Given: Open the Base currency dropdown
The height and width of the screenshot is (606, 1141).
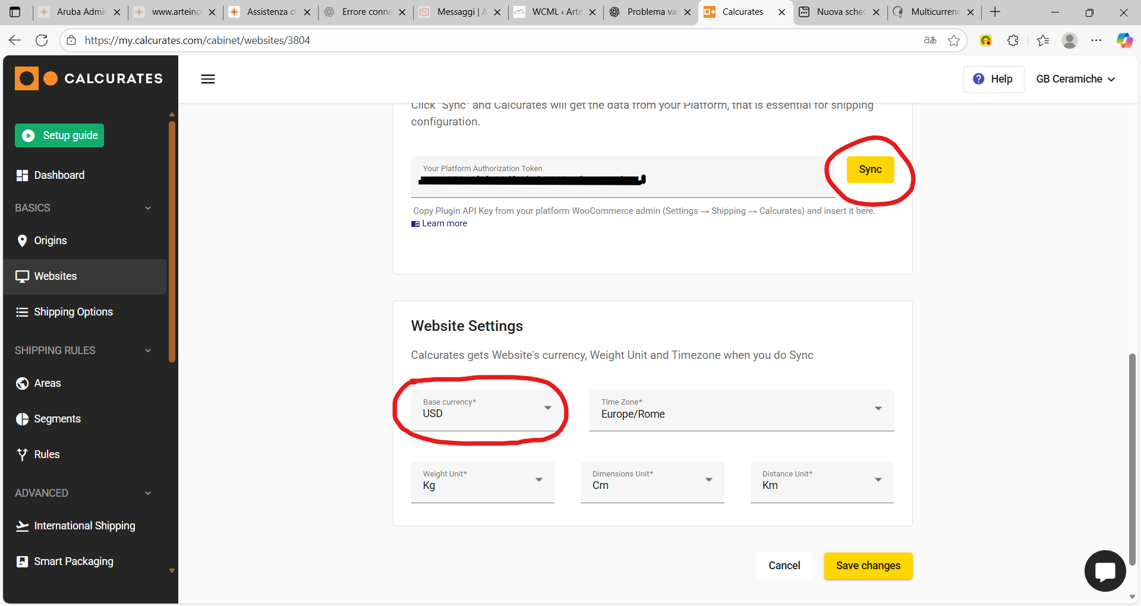Looking at the screenshot, I should point(487,410).
